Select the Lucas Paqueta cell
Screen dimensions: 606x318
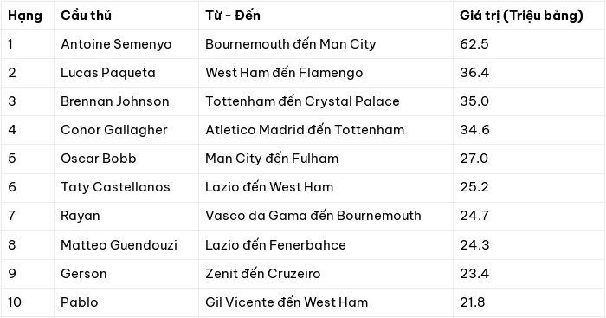click(126, 73)
